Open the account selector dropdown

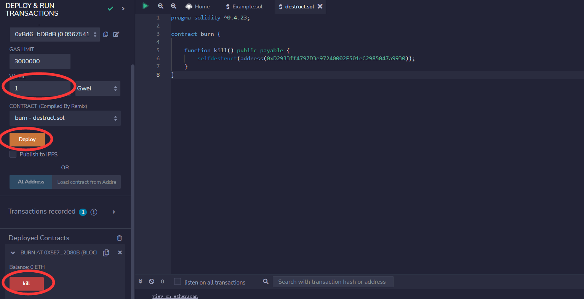[55, 34]
